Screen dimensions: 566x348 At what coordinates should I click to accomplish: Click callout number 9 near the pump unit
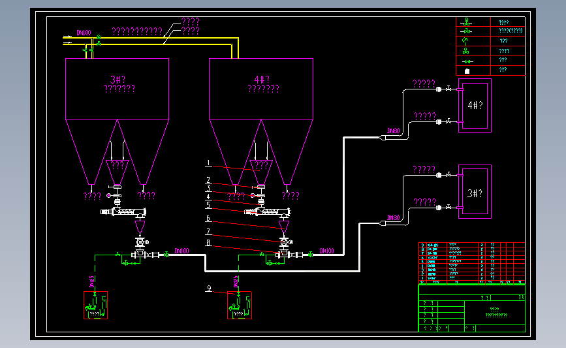click(x=209, y=289)
